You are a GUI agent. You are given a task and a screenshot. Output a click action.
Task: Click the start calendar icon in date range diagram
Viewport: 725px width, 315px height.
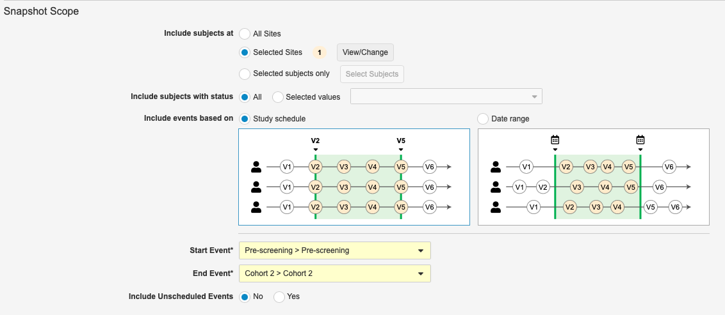pyautogui.click(x=555, y=140)
